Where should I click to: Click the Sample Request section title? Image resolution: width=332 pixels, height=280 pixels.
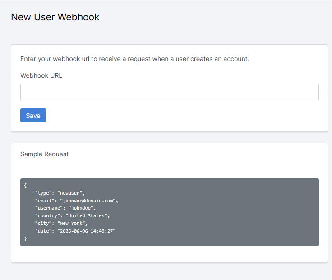tap(44, 154)
